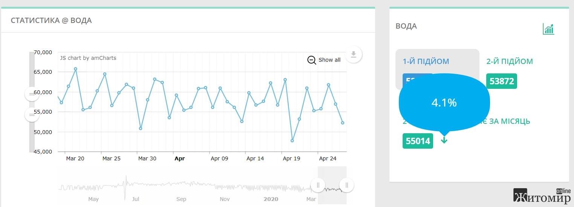Click the Show all zoom-out button
Viewport: 574px width, 207px height.
pyautogui.click(x=324, y=60)
